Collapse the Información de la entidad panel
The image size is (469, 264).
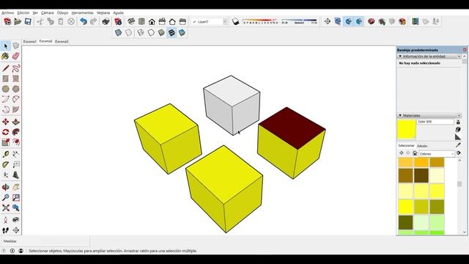400,56
